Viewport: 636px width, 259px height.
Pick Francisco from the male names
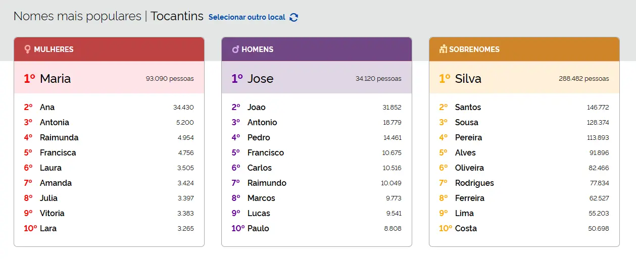(266, 152)
